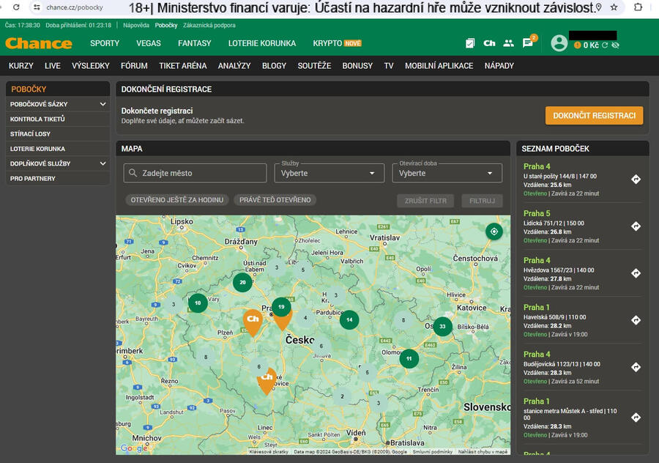This screenshot has width=659, height=463.
Task: Click the white Ch icon in header
Action: [x=489, y=43]
